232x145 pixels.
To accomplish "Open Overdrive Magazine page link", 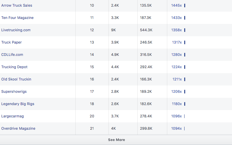I will click(x=18, y=128).
